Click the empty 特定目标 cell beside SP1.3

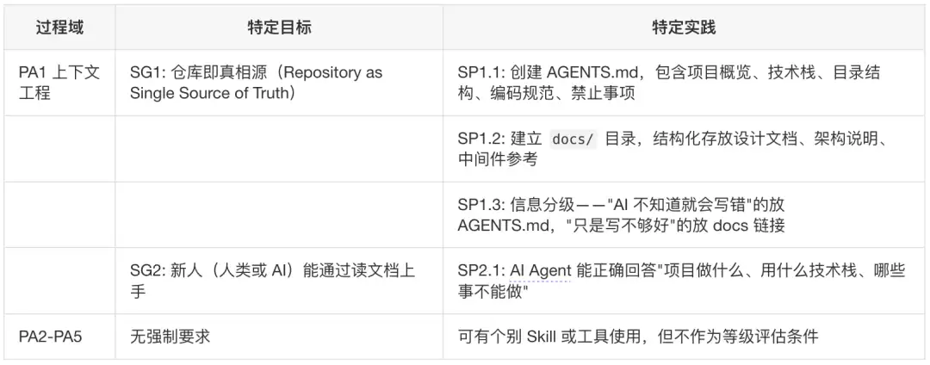pyautogui.click(x=279, y=216)
